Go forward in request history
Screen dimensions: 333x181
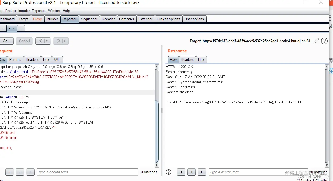(x=59, y=41)
